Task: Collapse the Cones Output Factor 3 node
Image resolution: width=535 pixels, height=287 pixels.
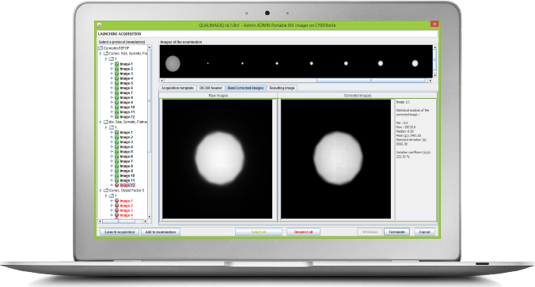Action: point(101,191)
